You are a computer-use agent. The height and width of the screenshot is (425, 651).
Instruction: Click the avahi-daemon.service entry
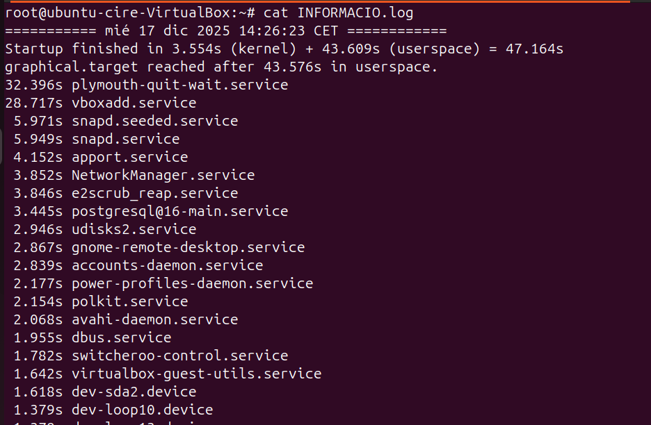[x=154, y=319]
